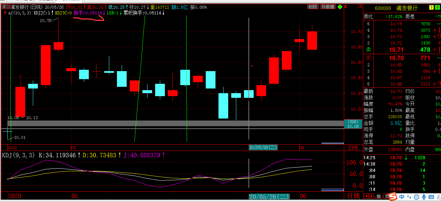Switch to the 势 tab
Viewport: 441px width, 202px height.
click(x=386, y=196)
